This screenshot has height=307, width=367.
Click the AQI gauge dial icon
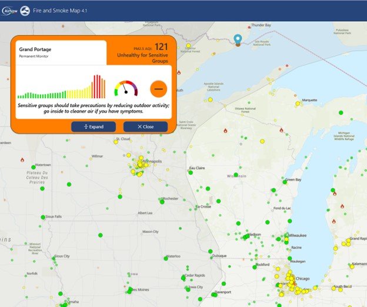coord(125,89)
